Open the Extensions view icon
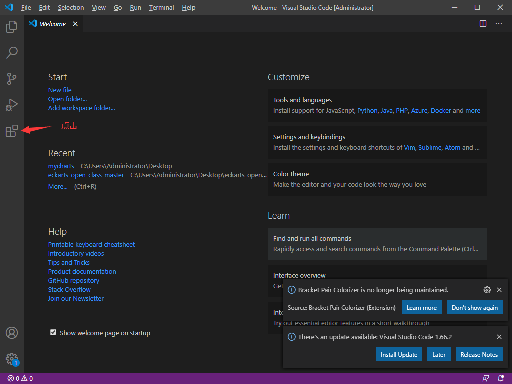Image resolution: width=512 pixels, height=384 pixels. click(x=12, y=131)
